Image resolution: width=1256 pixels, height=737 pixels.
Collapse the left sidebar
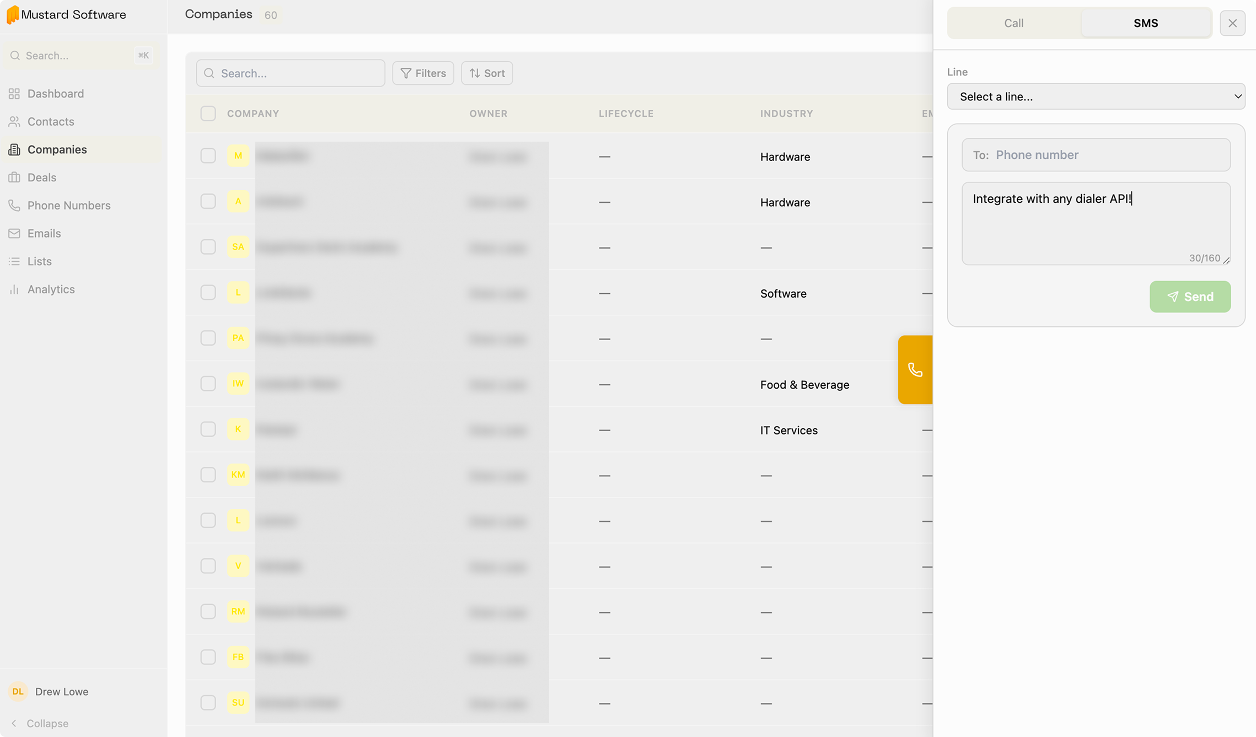(40, 723)
